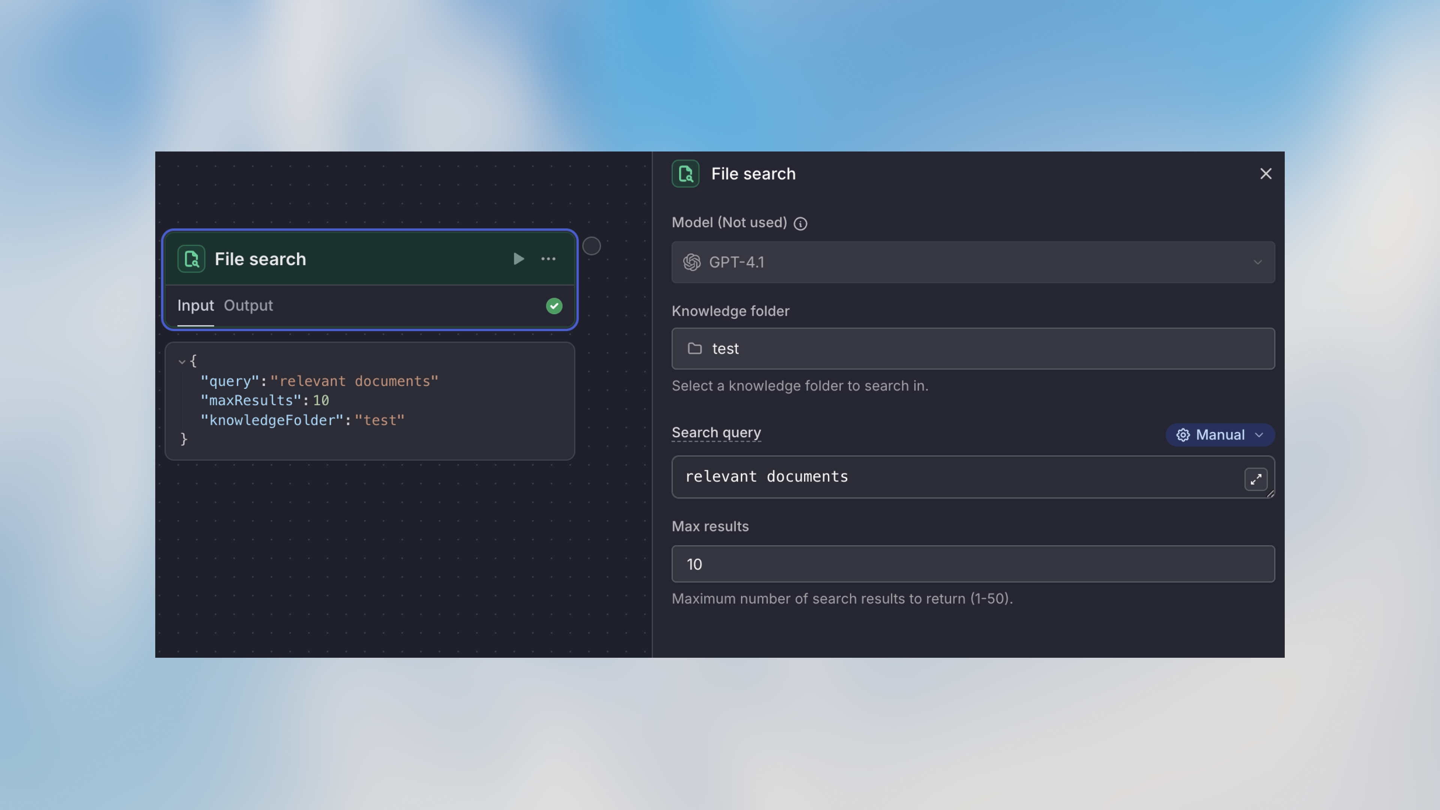The image size is (1440, 810).
Task: Collapse the JSON input preview
Action: click(181, 361)
